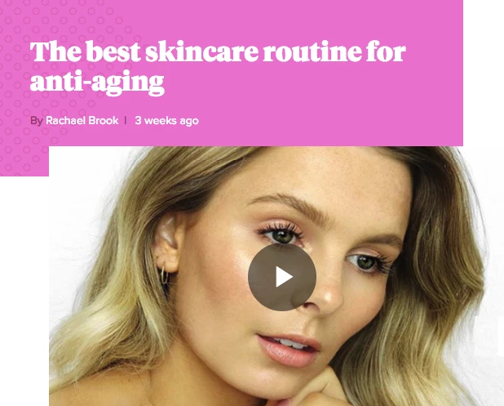Click the word 'routine' in the headline
The height and width of the screenshot is (406, 504).
pos(312,51)
